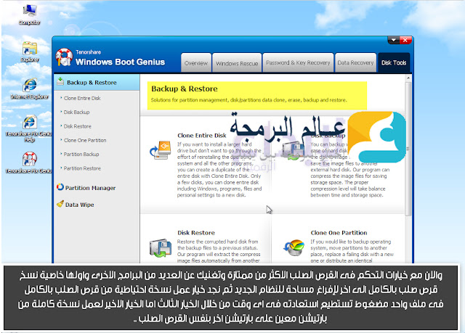Click the Clone Entire Disk heading
465x333 pixels.
(x=202, y=135)
